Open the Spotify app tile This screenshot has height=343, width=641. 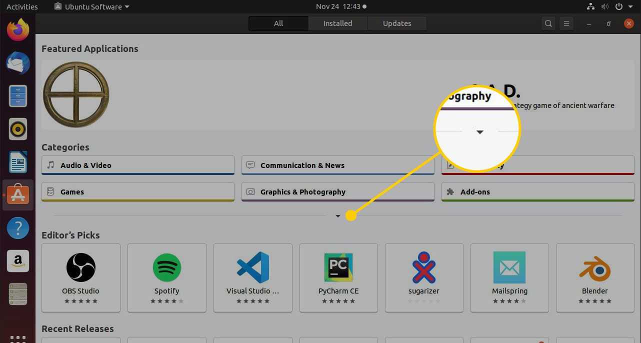[166, 278]
